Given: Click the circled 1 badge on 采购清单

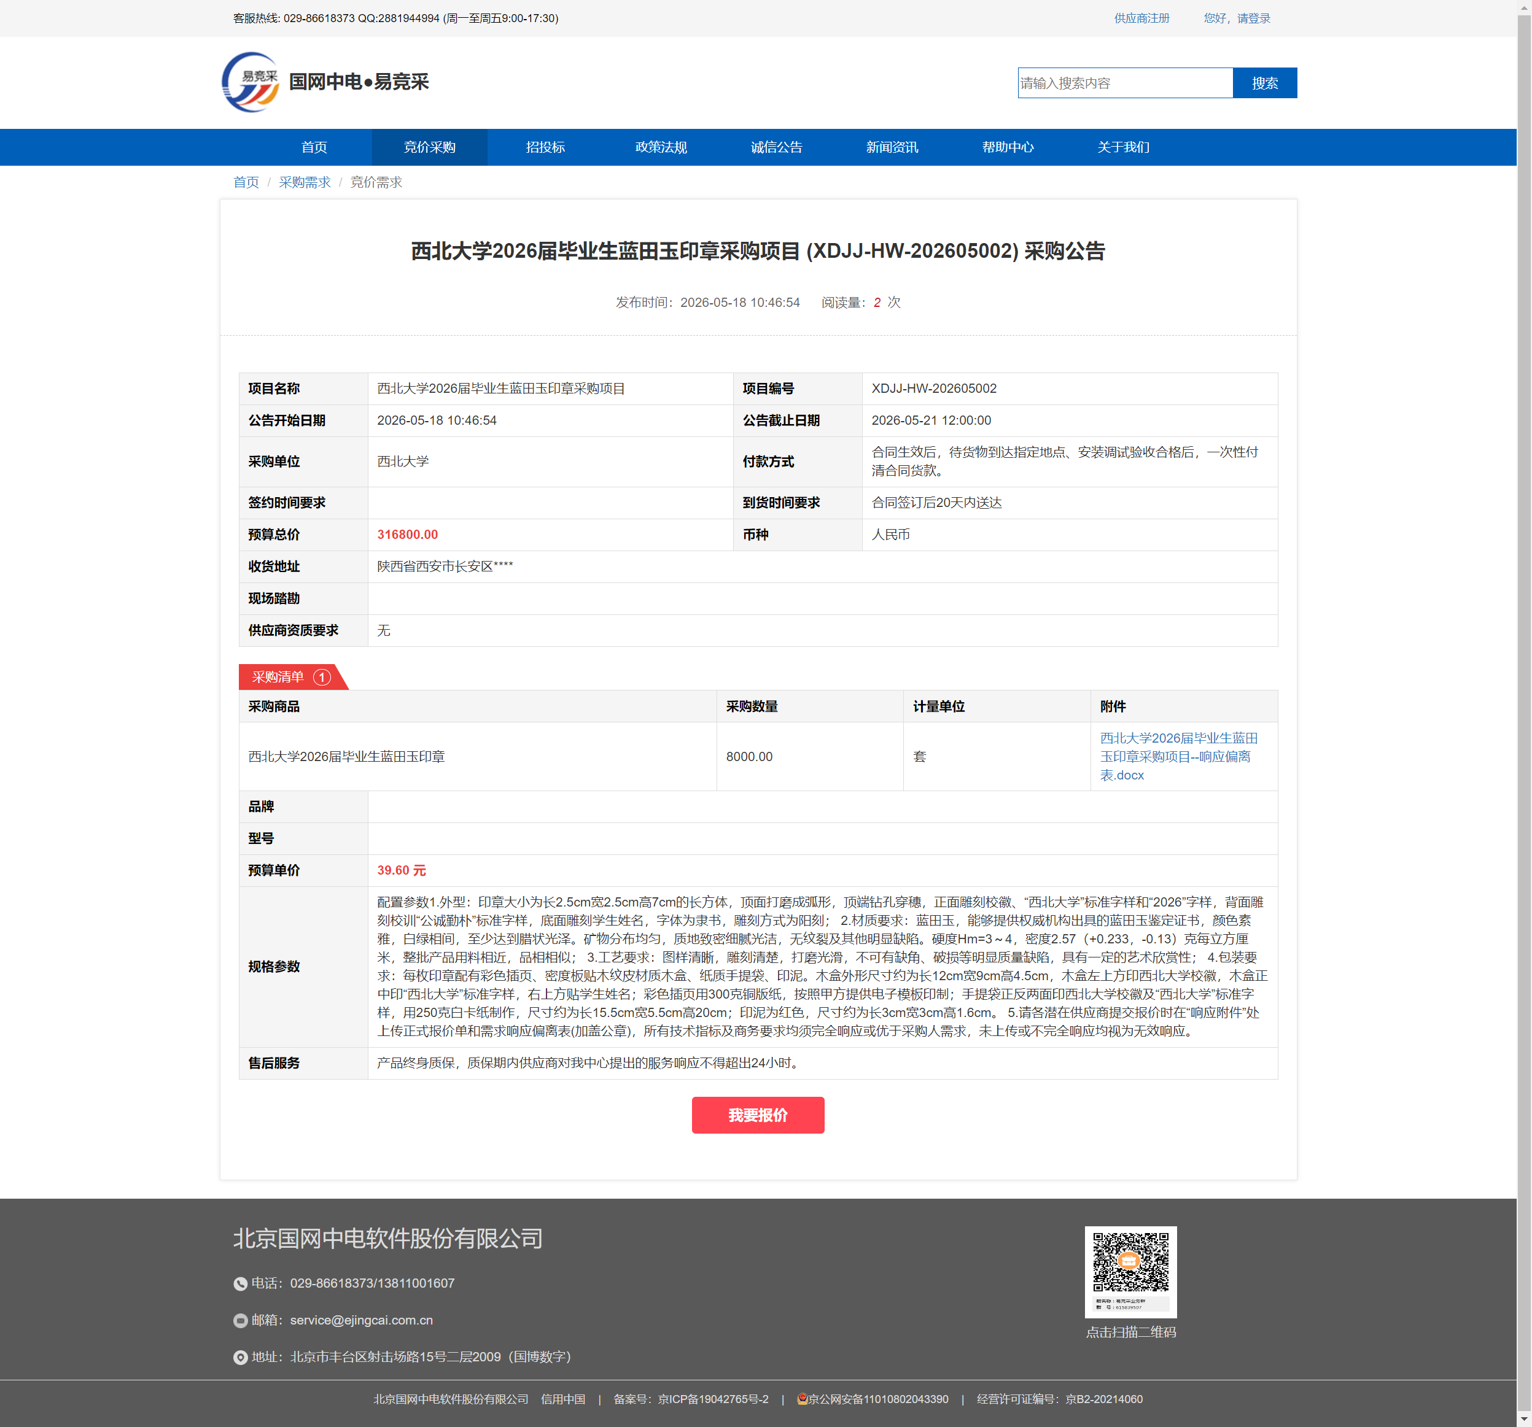Looking at the screenshot, I should pyautogui.click(x=322, y=677).
